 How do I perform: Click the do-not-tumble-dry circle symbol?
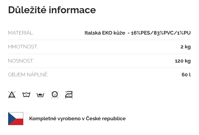(55, 95)
